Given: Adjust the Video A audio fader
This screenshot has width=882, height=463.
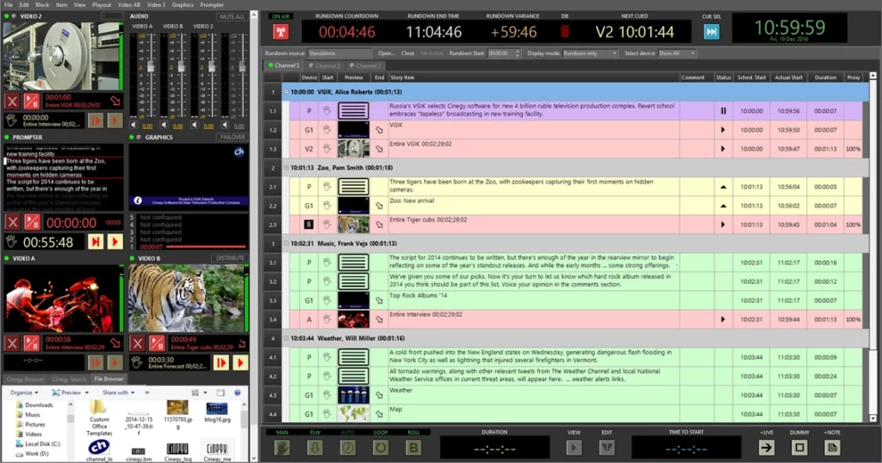Looking at the screenshot, I should [x=152, y=67].
